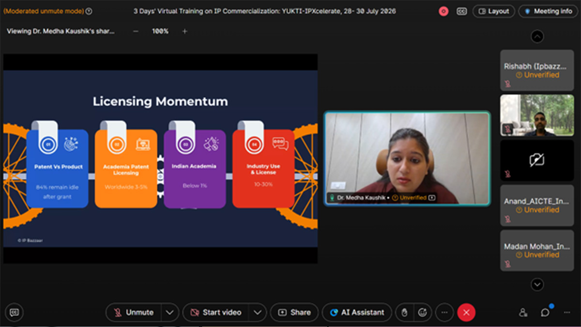Open the AI Assistant
Viewport: 581px width, 327px height.
357,312
